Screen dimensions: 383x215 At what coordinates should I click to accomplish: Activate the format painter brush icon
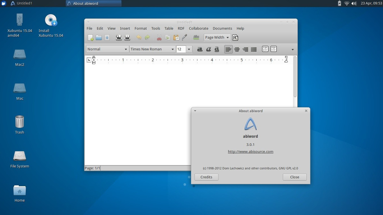(x=184, y=38)
